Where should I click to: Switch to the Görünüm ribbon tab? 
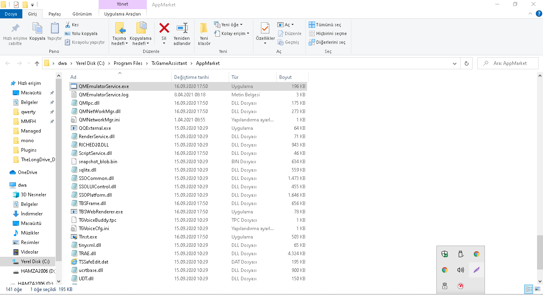(x=82, y=14)
